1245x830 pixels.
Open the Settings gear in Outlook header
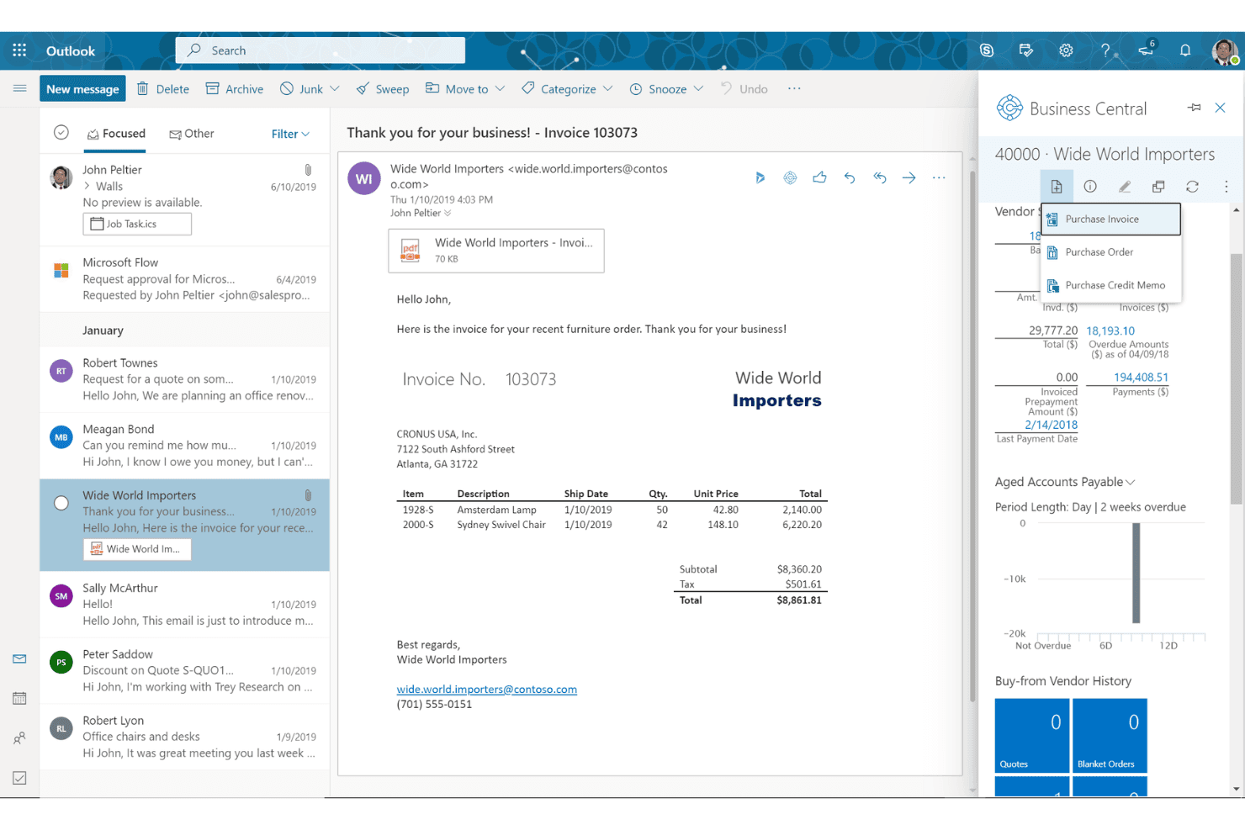point(1066,50)
